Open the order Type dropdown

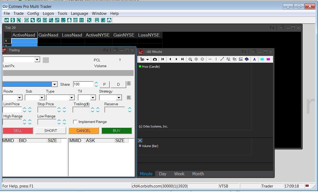point(71,98)
